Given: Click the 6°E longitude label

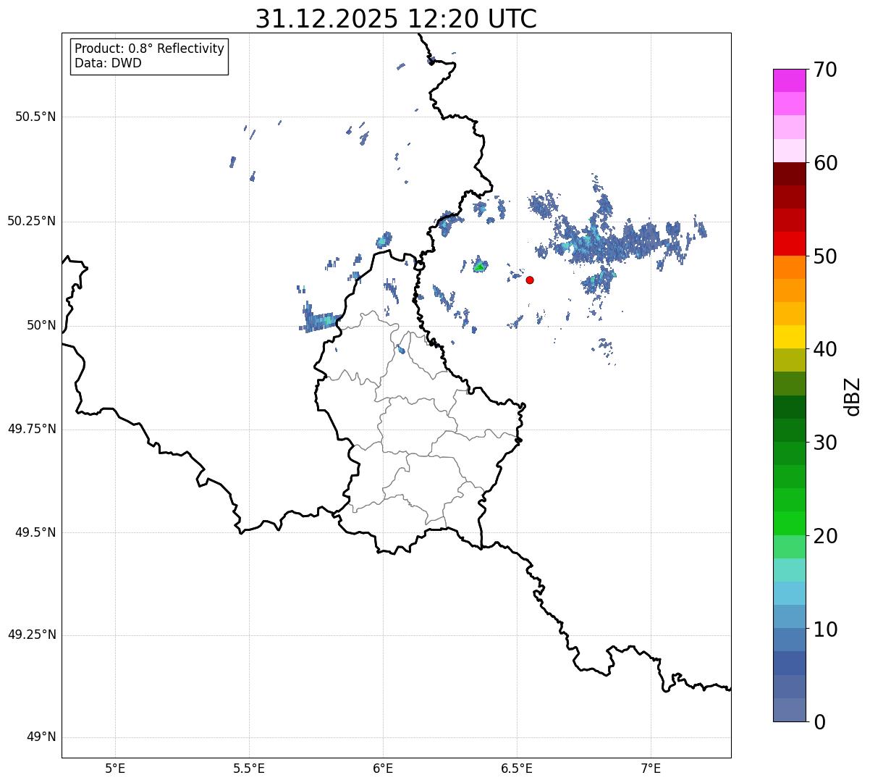Looking at the screenshot, I should 383,768.
